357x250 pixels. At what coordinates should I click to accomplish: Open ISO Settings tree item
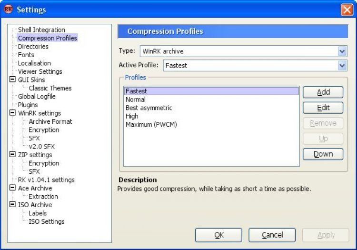click(47, 221)
